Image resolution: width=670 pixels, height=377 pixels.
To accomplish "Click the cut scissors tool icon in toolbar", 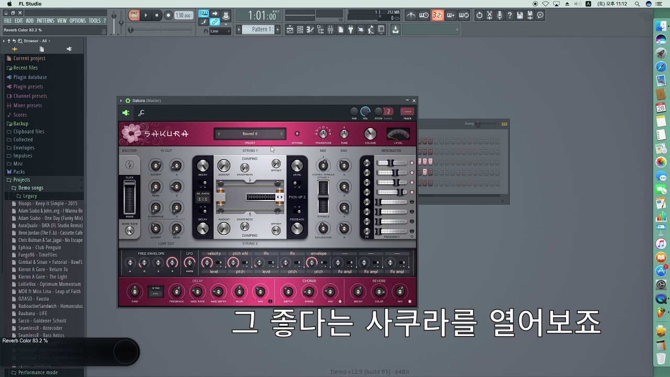I will pos(489,15).
